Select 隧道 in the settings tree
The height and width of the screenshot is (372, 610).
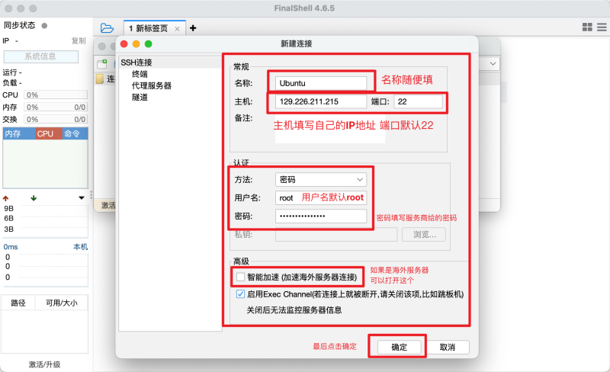coord(140,98)
